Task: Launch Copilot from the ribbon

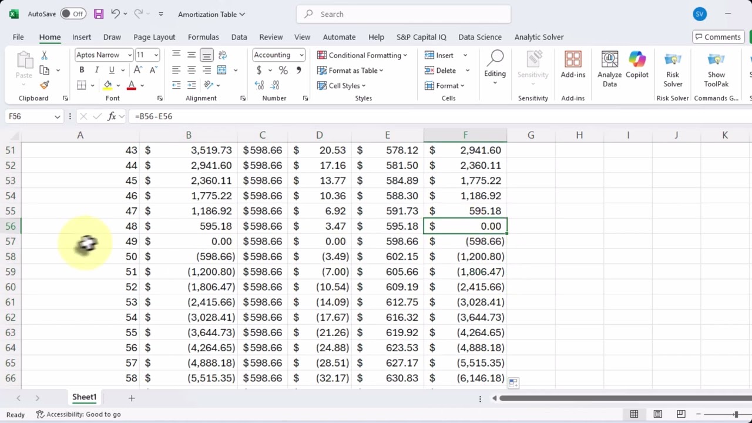Action: coord(637,65)
